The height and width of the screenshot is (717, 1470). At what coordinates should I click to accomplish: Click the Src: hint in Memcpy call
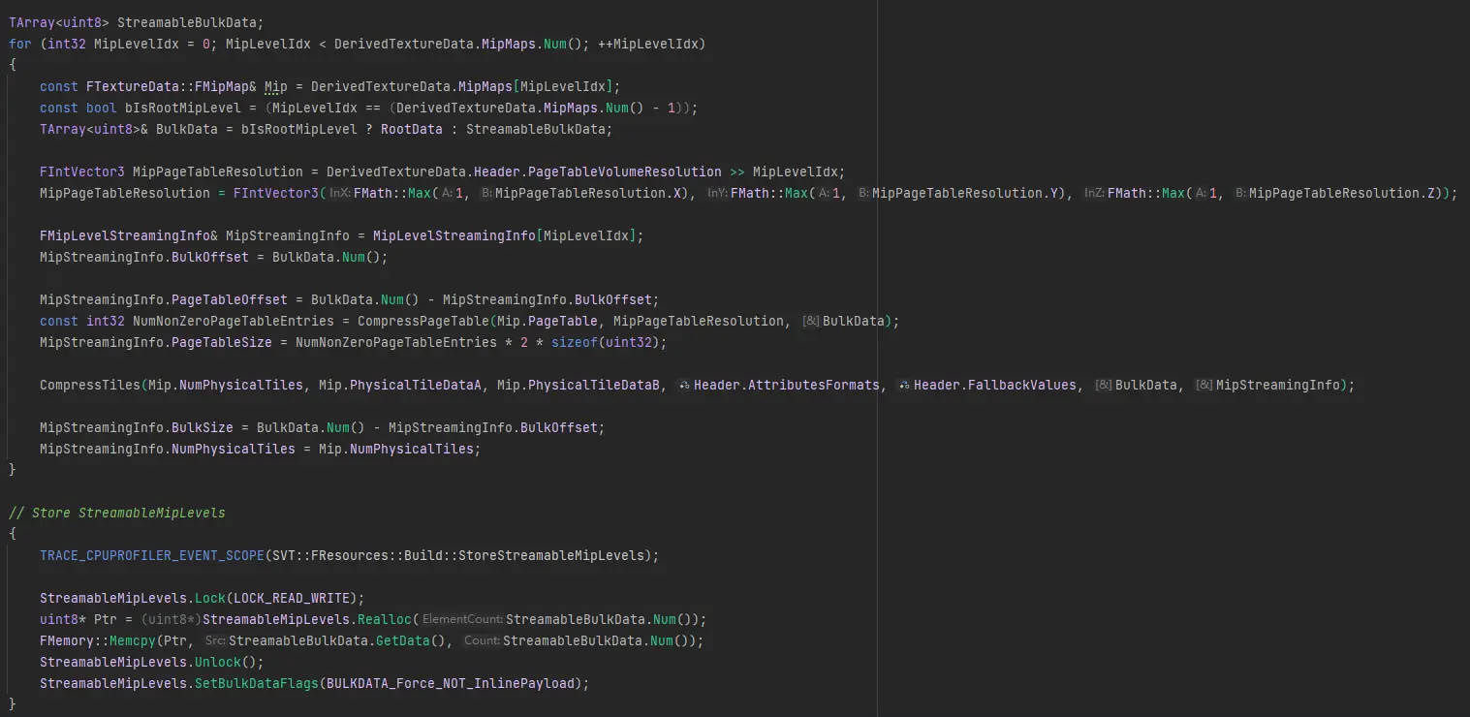coord(215,641)
